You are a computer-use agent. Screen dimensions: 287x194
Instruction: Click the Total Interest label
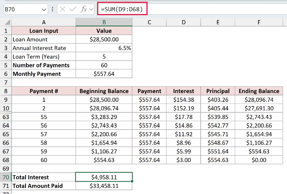[44, 177]
